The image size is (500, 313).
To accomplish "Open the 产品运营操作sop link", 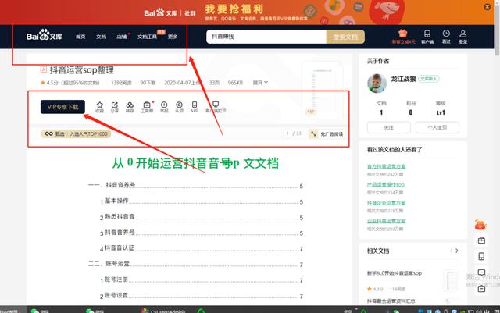I will (x=385, y=184).
